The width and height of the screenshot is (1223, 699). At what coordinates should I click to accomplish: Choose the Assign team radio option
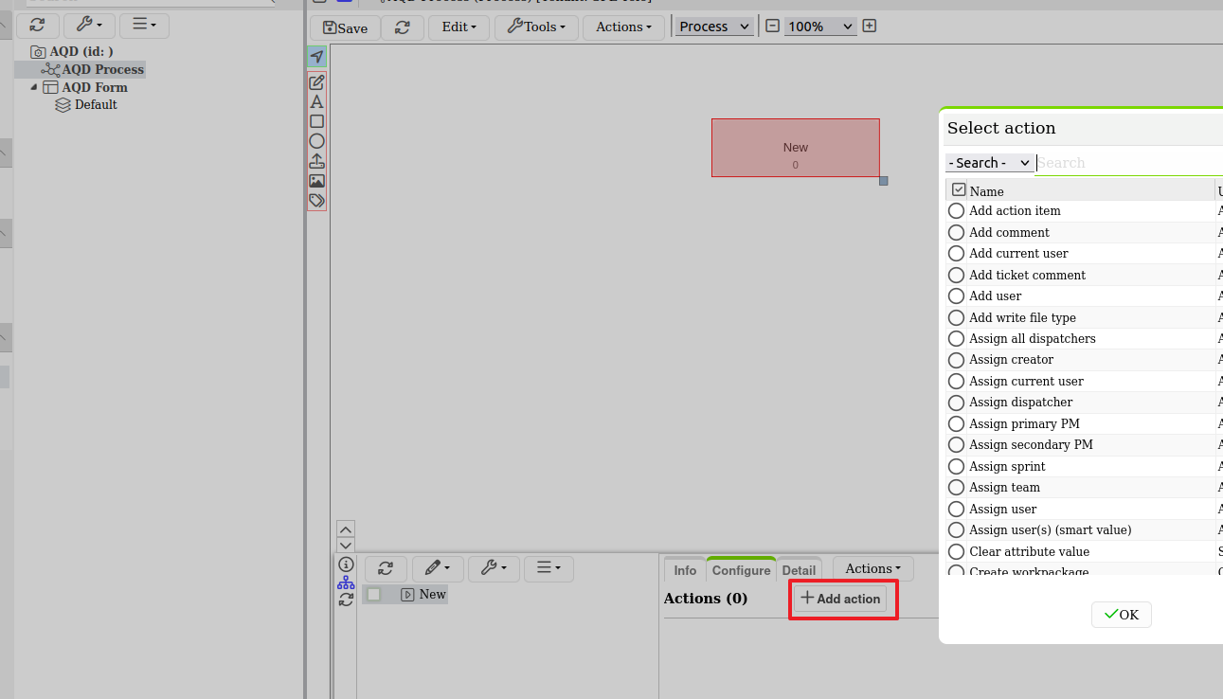tap(956, 487)
